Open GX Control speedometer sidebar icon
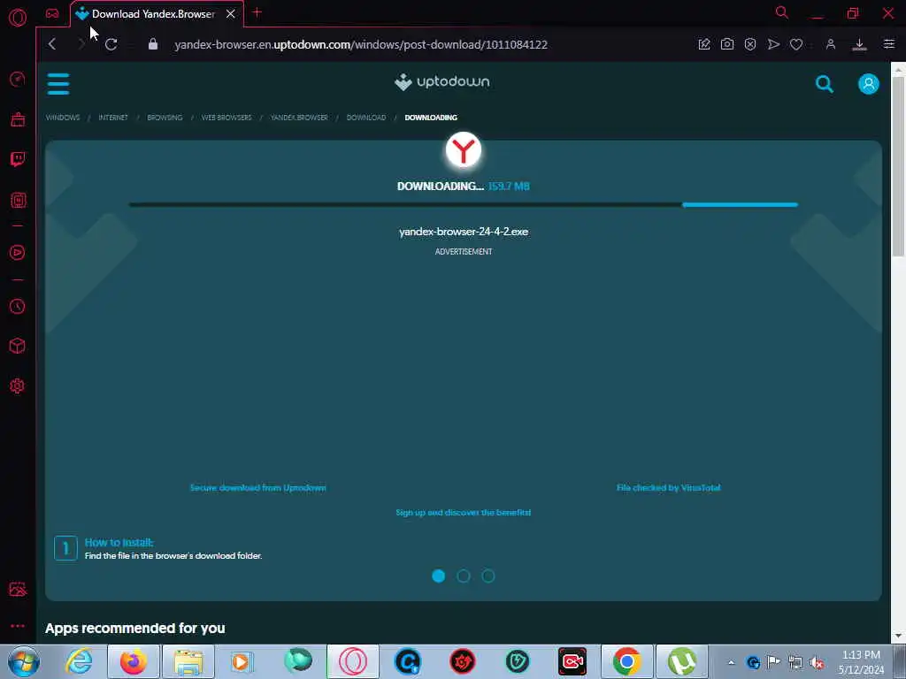The height and width of the screenshot is (679, 906). click(18, 79)
